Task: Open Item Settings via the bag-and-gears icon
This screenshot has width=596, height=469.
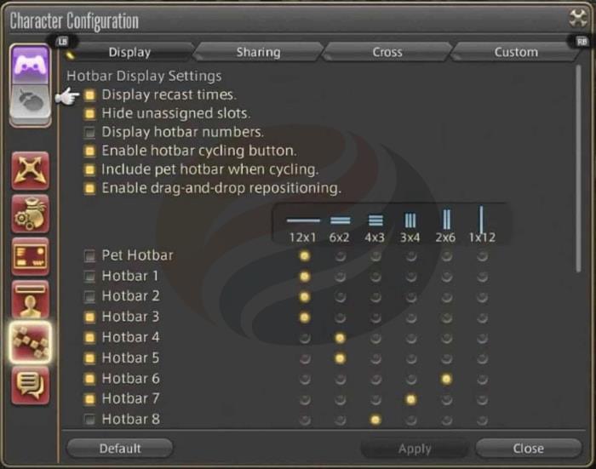Action: pyautogui.click(x=31, y=214)
